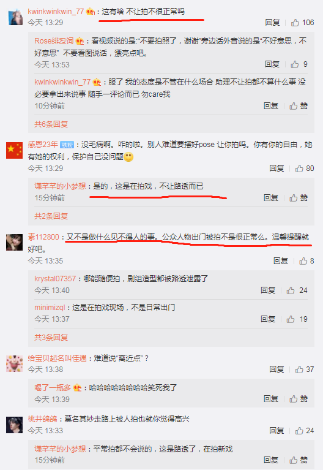Open krystal07357's user profile link
The image size is (323, 470).
pyautogui.click(x=55, y=278)
